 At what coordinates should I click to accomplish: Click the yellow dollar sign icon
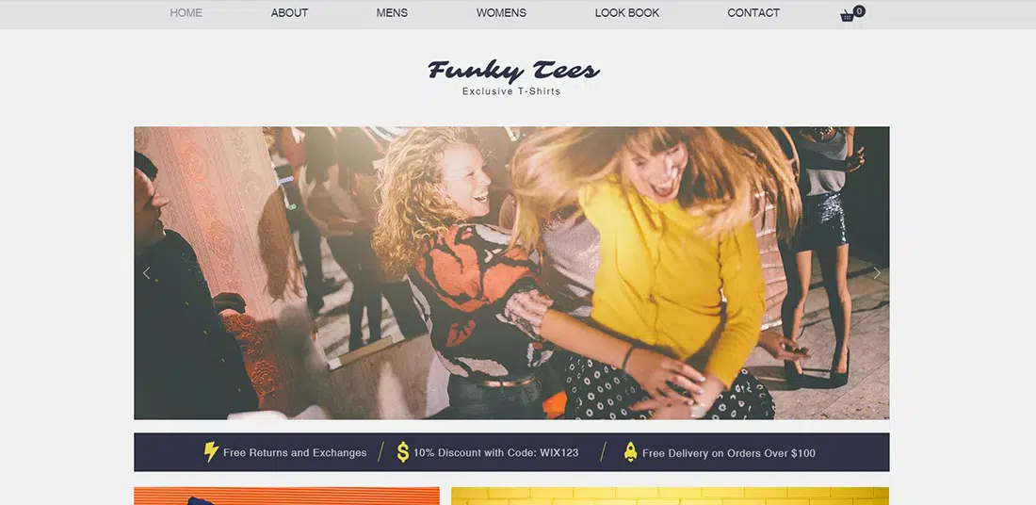[x=403, y=452]
